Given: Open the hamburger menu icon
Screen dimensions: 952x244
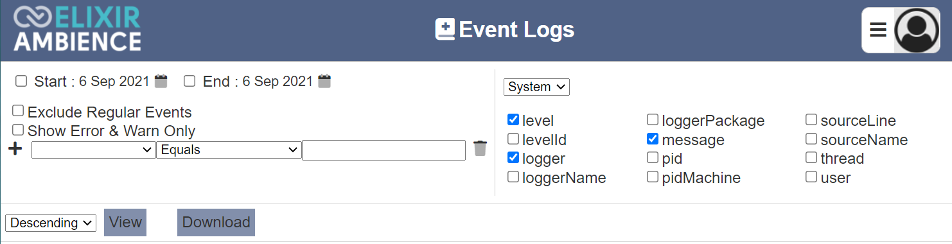Looking at the screenshot, I should 878,30.
